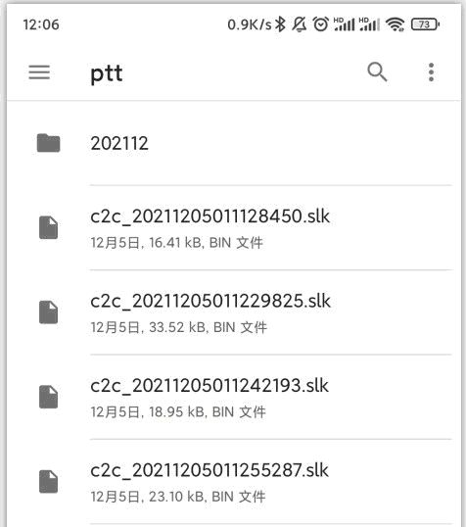
Task: Tap the ptt folder title
Action: click(x=107, y=73)
